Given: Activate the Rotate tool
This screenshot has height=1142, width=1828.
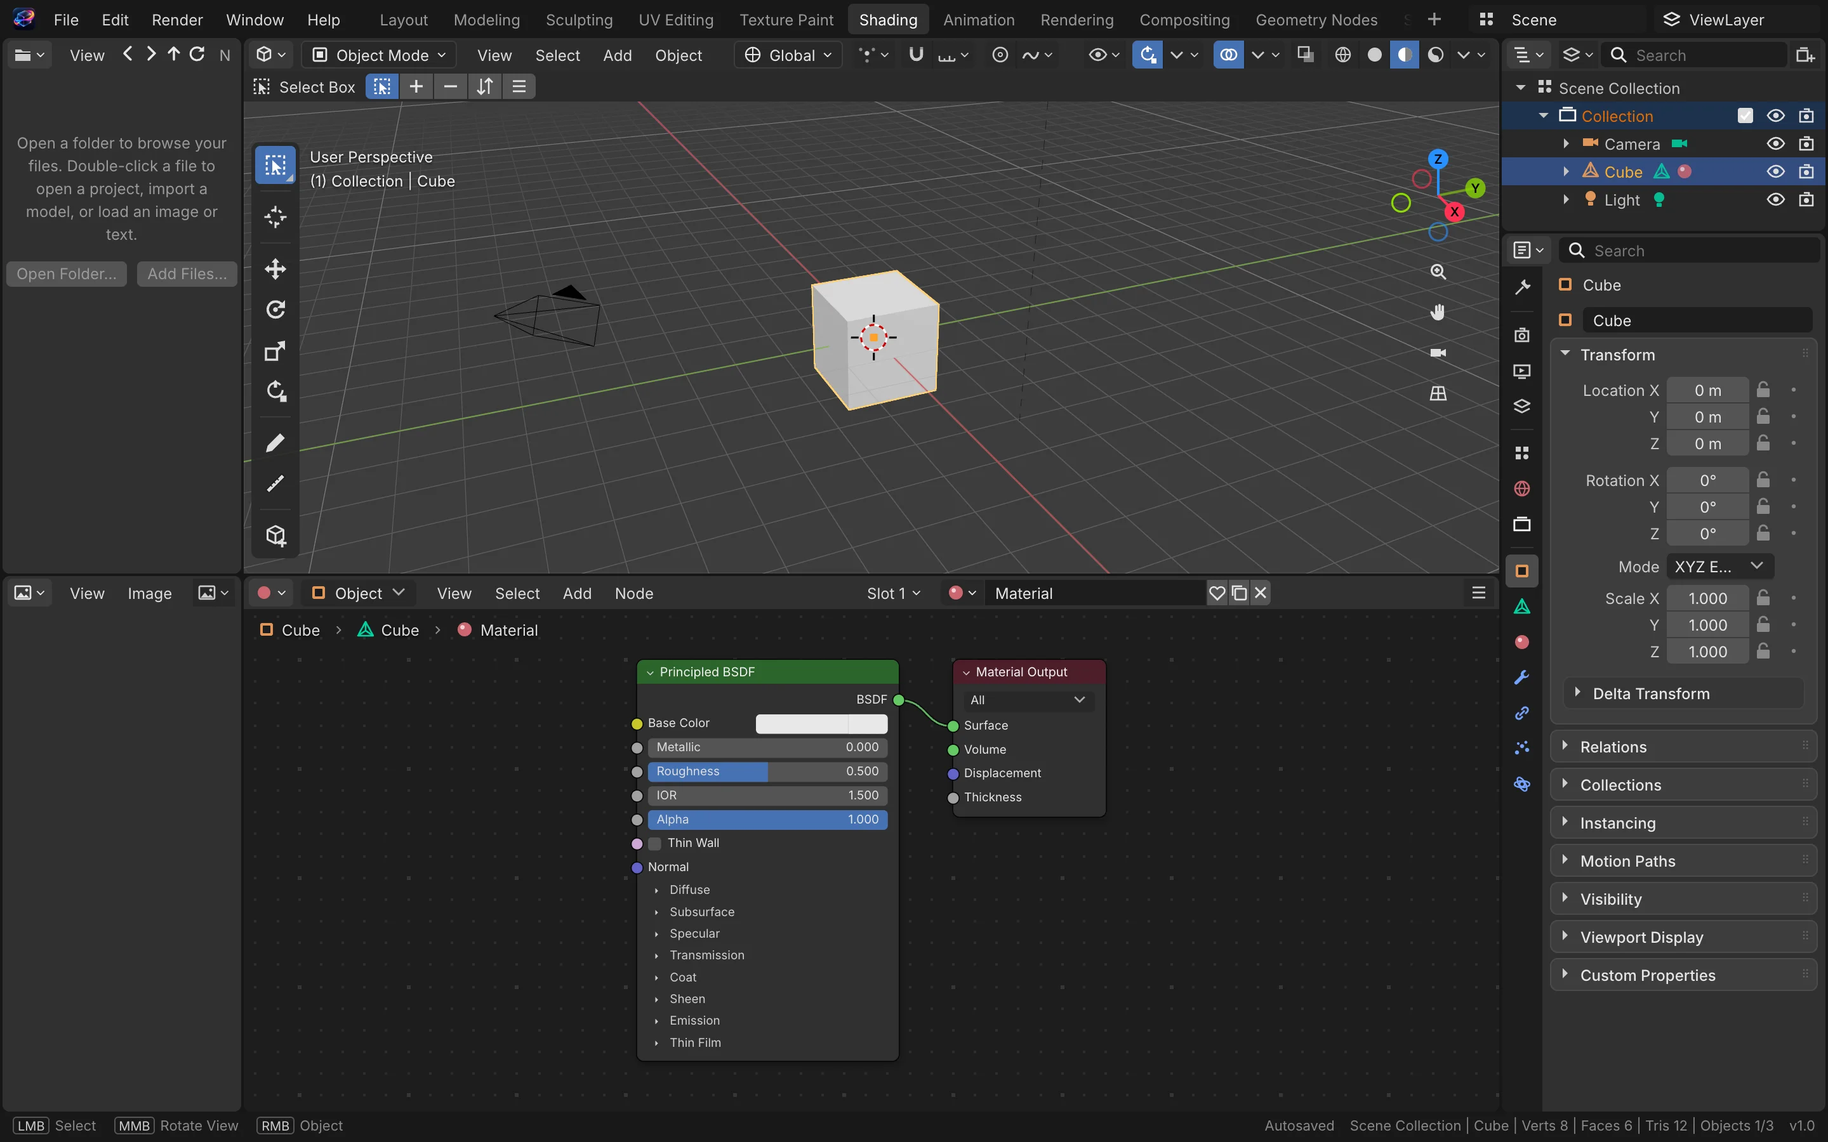Looking at the screenshot, I should point(275,310).
